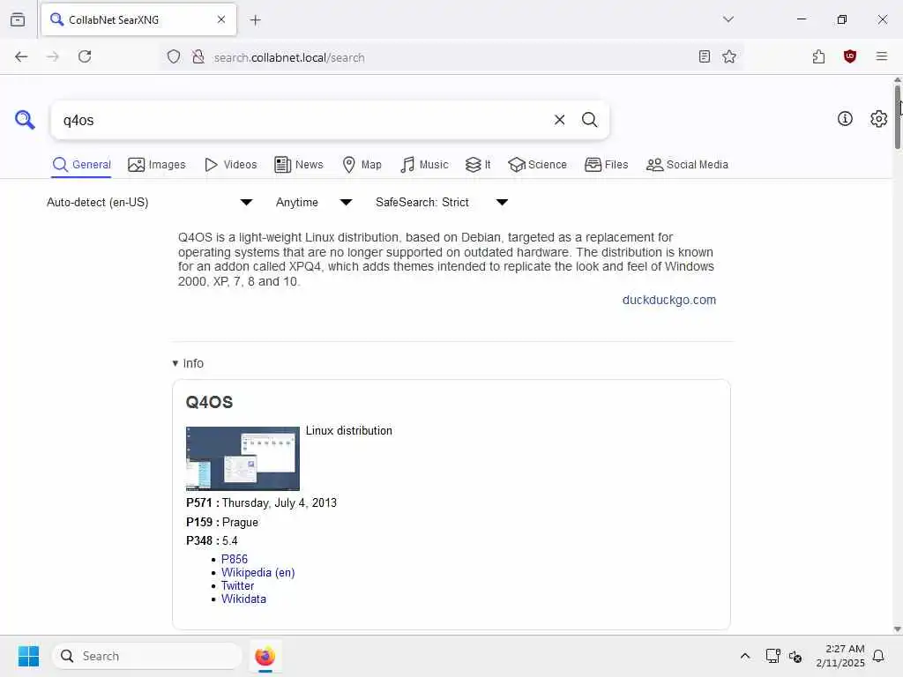Click the forward navigation arrow
903x677 pixels.
(52, 56)
